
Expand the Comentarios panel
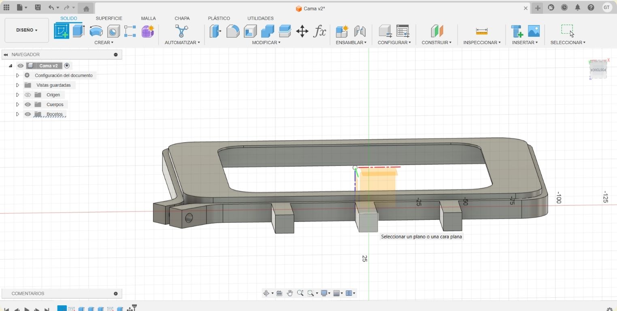coord(116,294)
